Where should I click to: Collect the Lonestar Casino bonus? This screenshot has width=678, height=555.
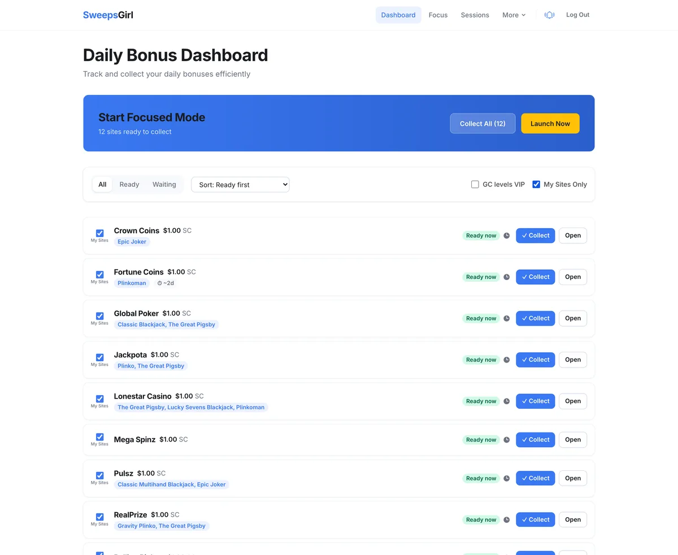coord(536,401)
